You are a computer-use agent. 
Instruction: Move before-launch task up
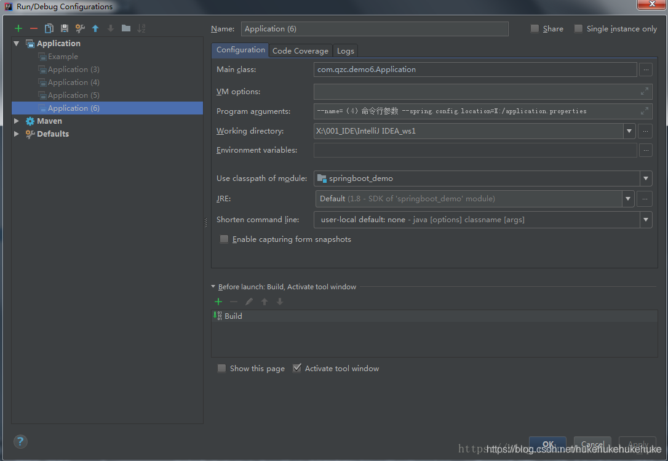point(264,302)
